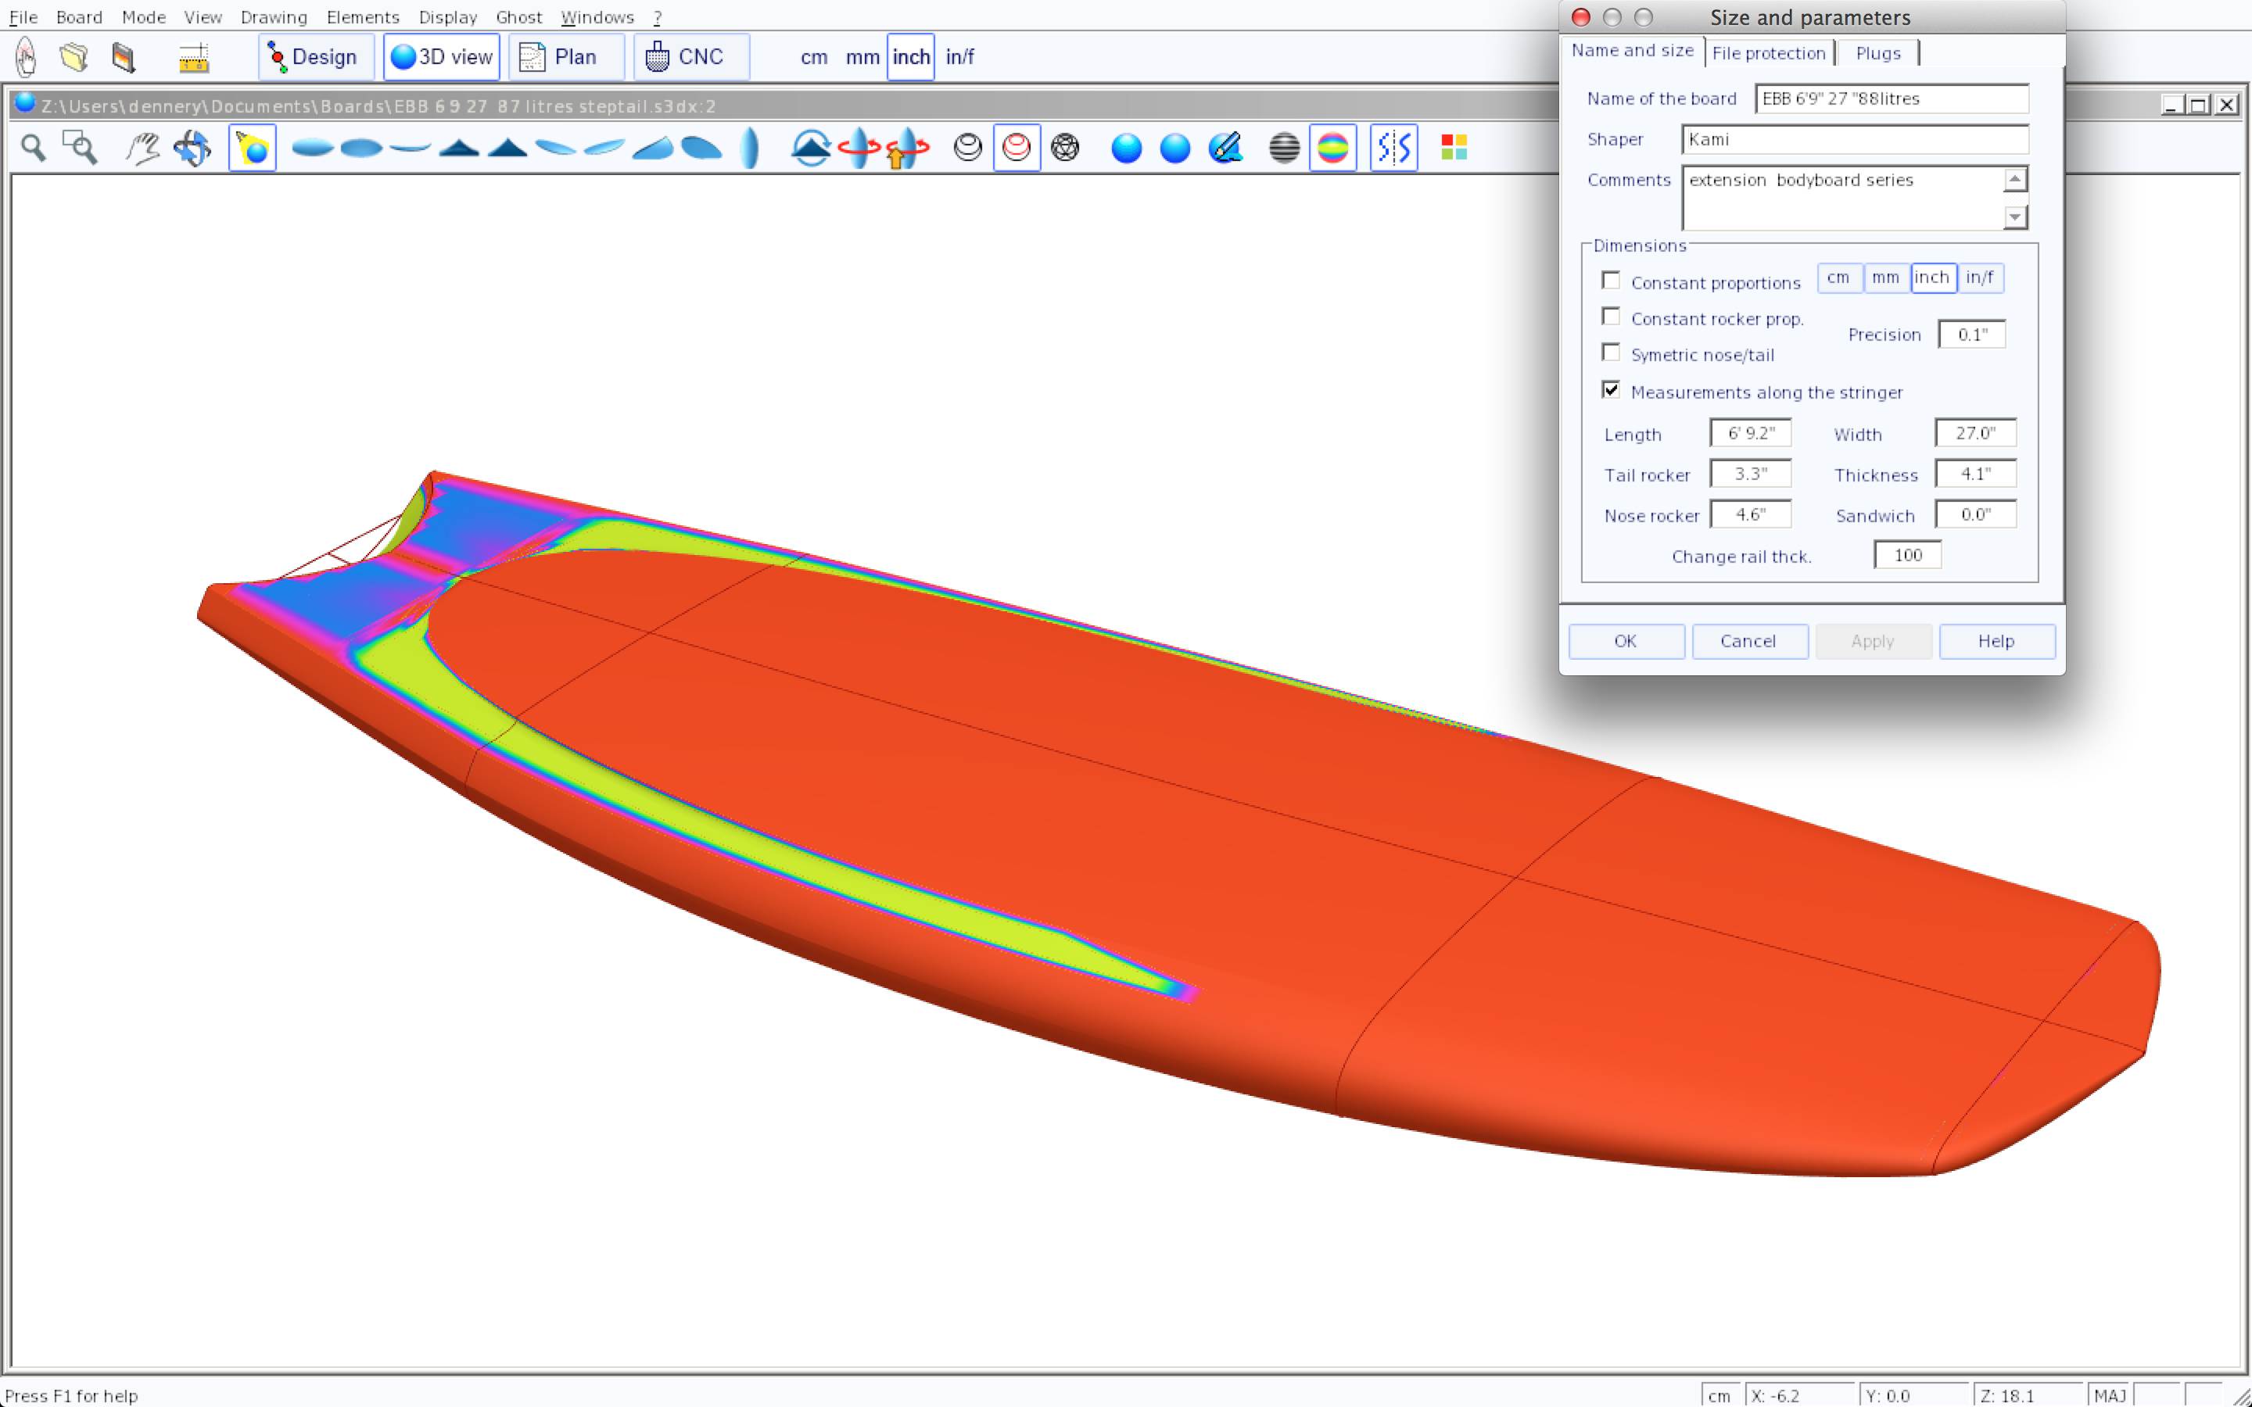The height and width of the screenshot is (1407, 2252).
Task: Open the Plugs tab
Action: tap(1878, 53)
